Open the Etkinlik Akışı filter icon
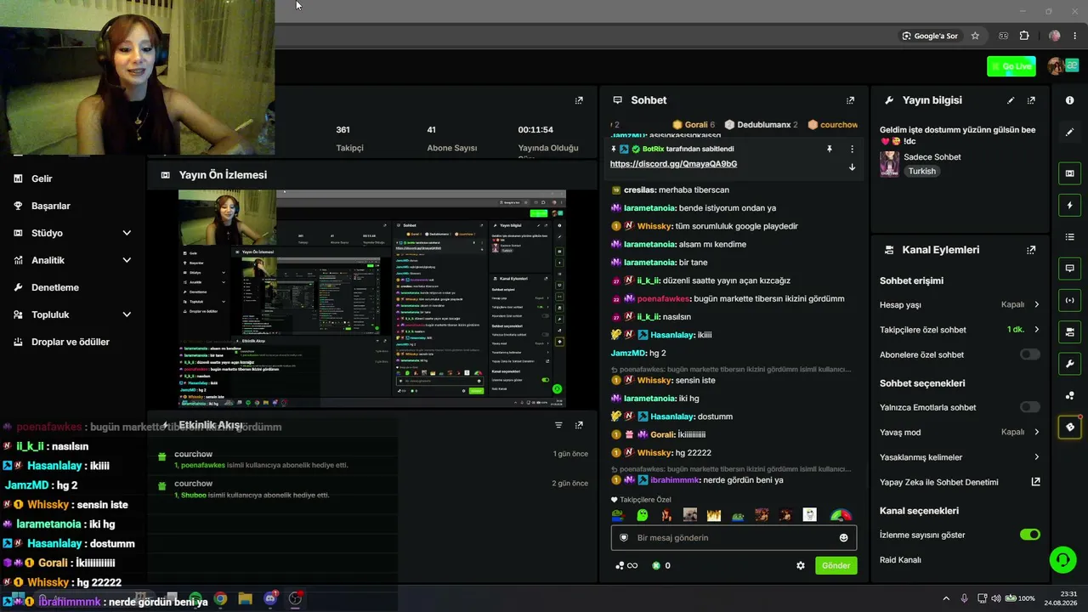1088x612 pixels. click(558, 425)
